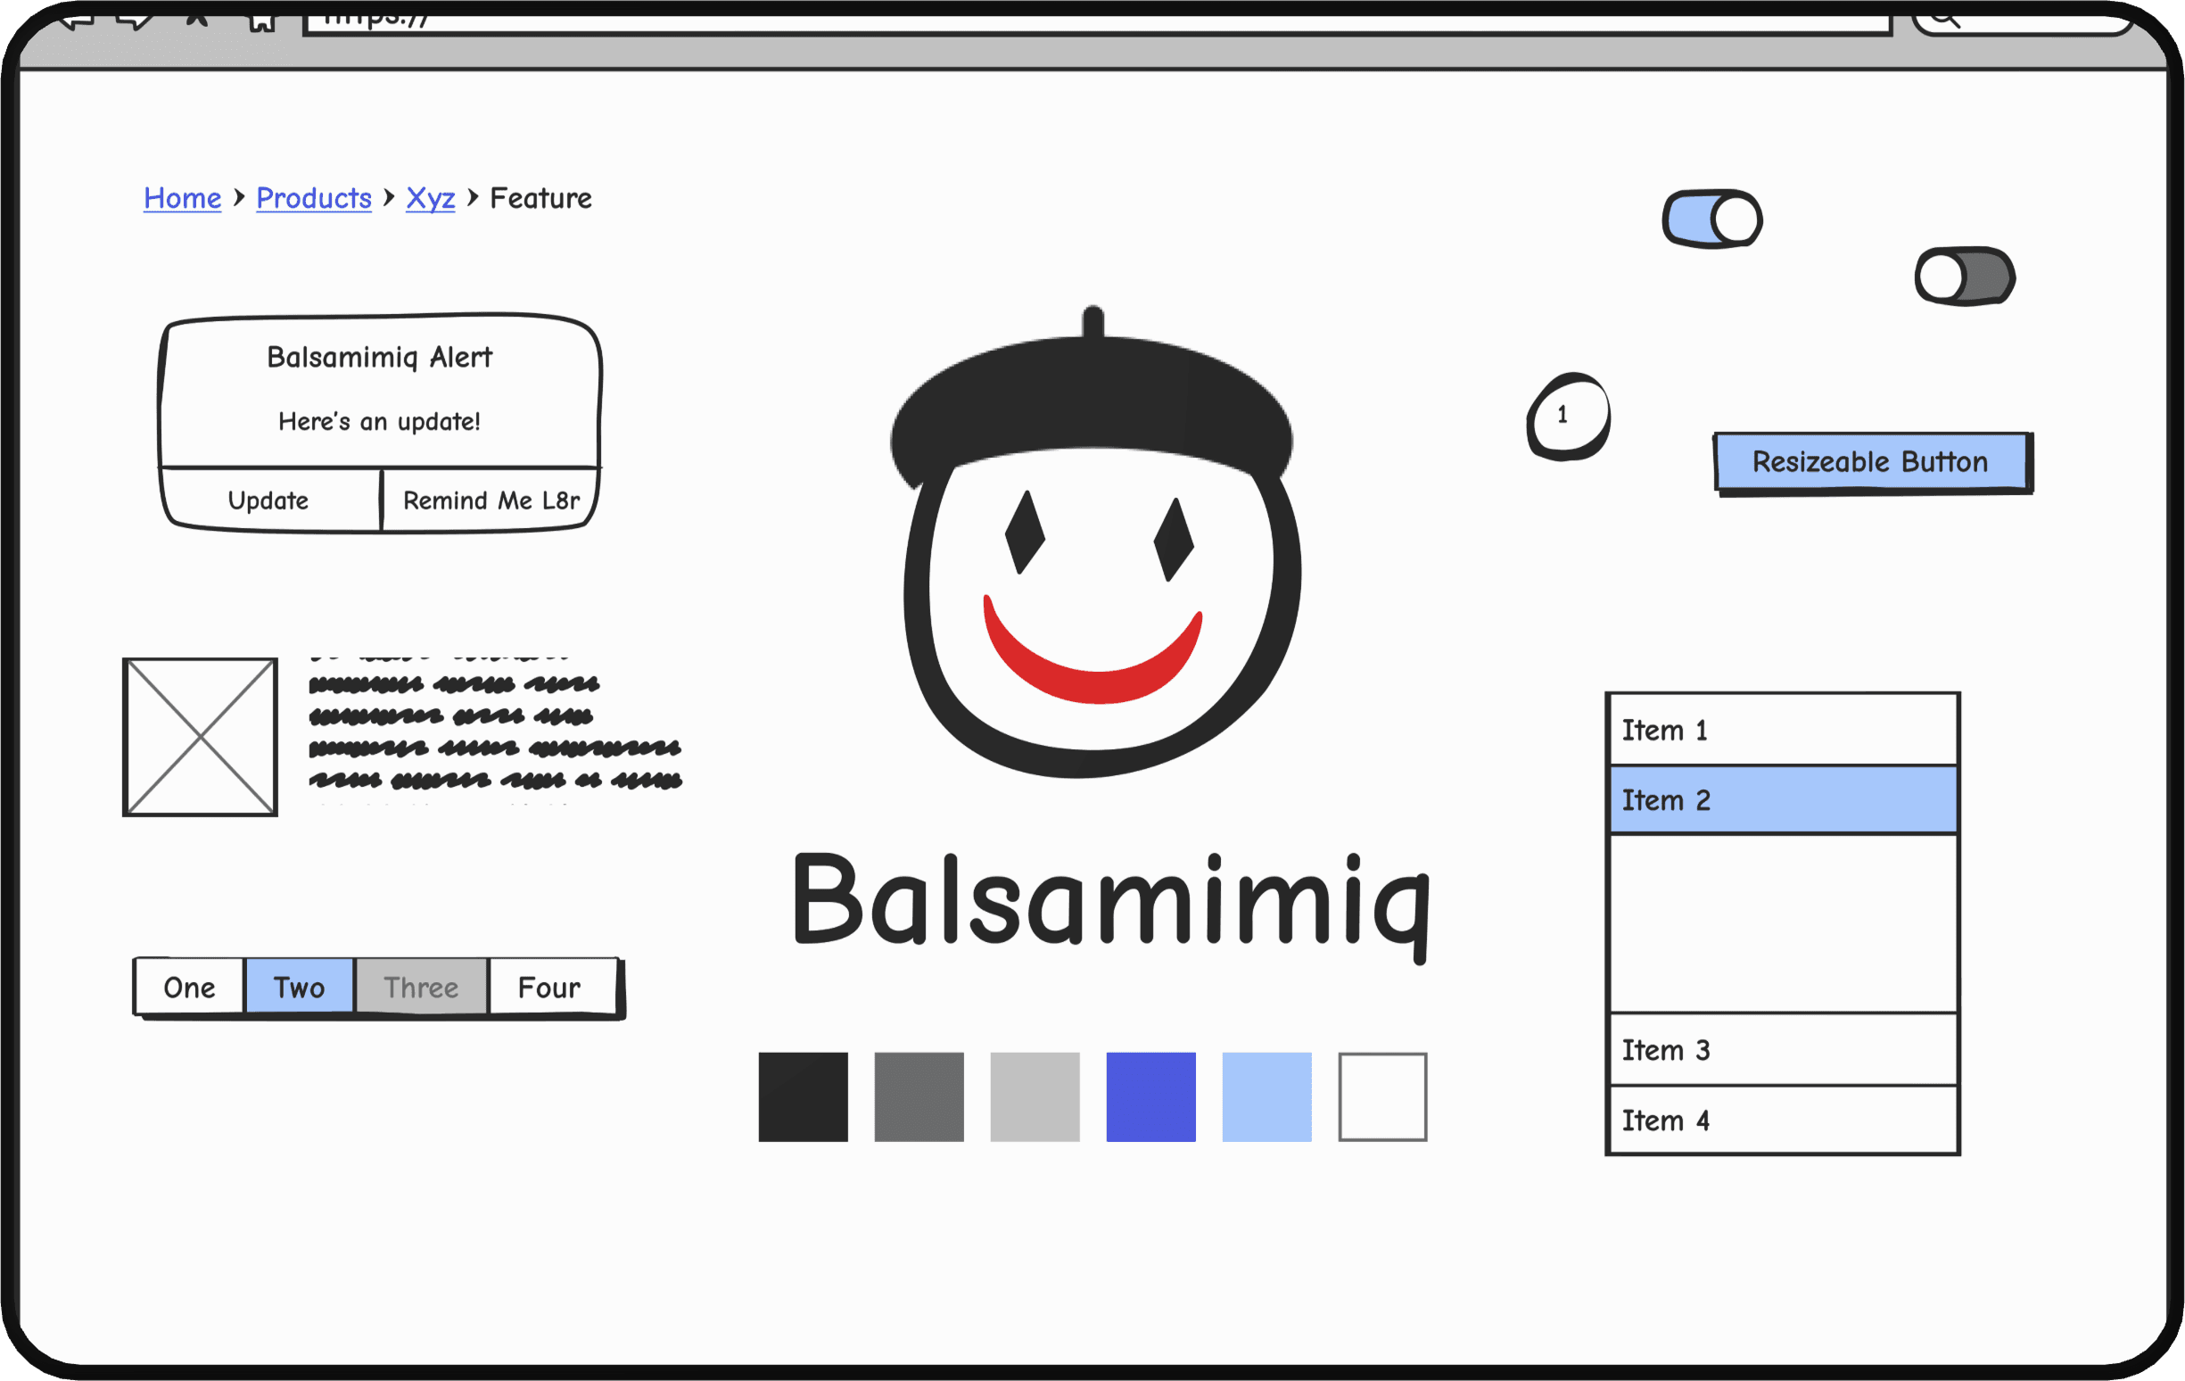2185x1381 pixels.
Task: Click the Feature breadcrumb text
Action: click(x=540, y=198)
